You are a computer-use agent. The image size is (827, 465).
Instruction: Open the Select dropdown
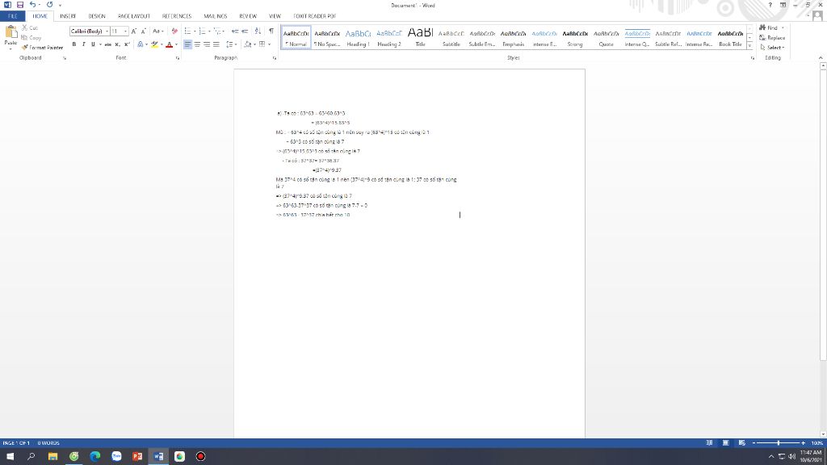tap(773, 48)
